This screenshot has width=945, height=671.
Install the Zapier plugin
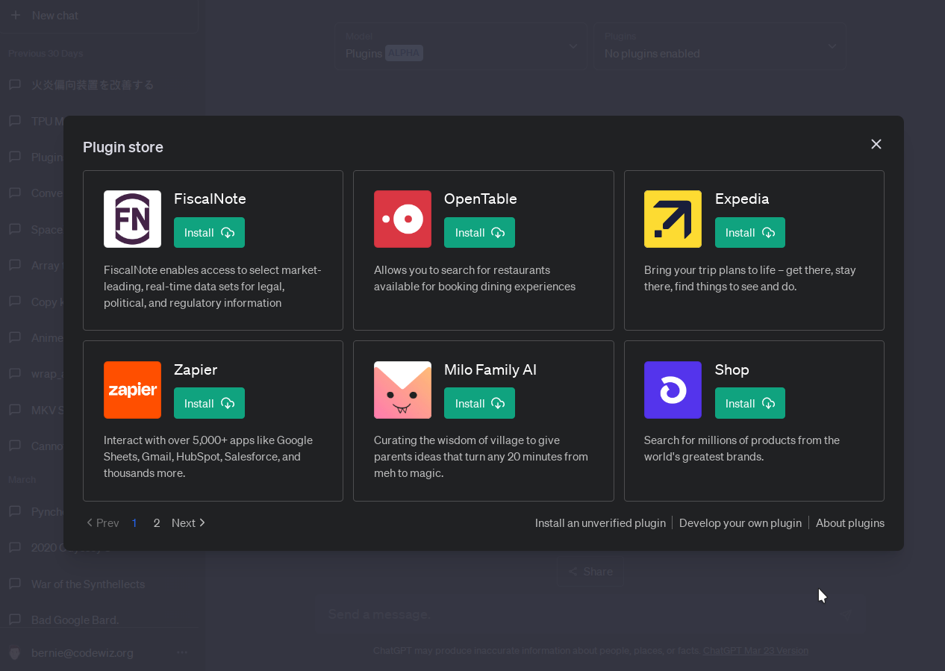209,403
